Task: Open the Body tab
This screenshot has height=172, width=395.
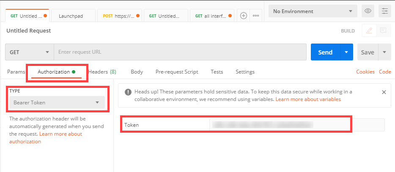Action: click(x=137, y=72)
